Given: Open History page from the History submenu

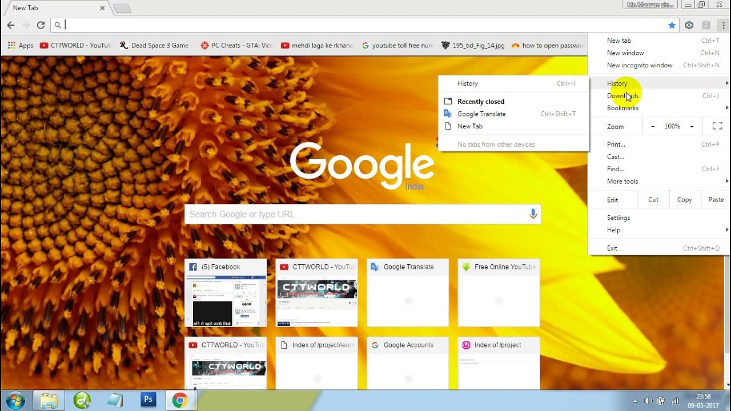Looking at the screenshot, I should (513, 83).
